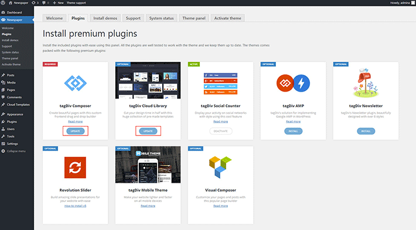Viewport: 416px width, 230px height.
Task: Switch to the System status tab
Action: (161, 18)
